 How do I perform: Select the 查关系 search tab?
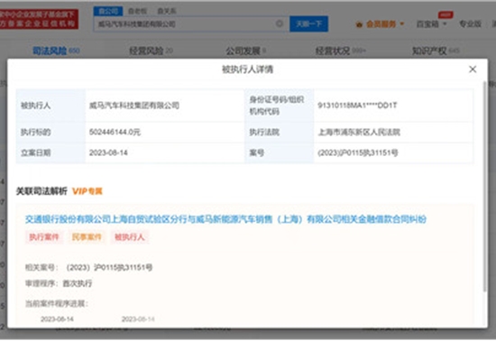[167, 11]
